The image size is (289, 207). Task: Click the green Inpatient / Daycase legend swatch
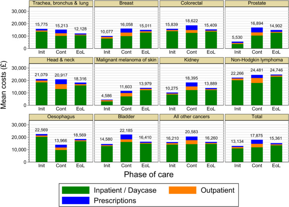pos(76,190)
